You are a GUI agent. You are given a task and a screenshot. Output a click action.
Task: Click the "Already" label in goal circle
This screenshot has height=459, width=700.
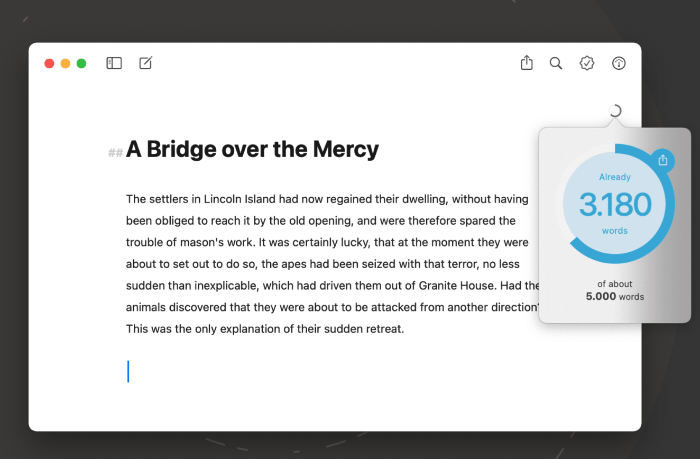(615, 177)
